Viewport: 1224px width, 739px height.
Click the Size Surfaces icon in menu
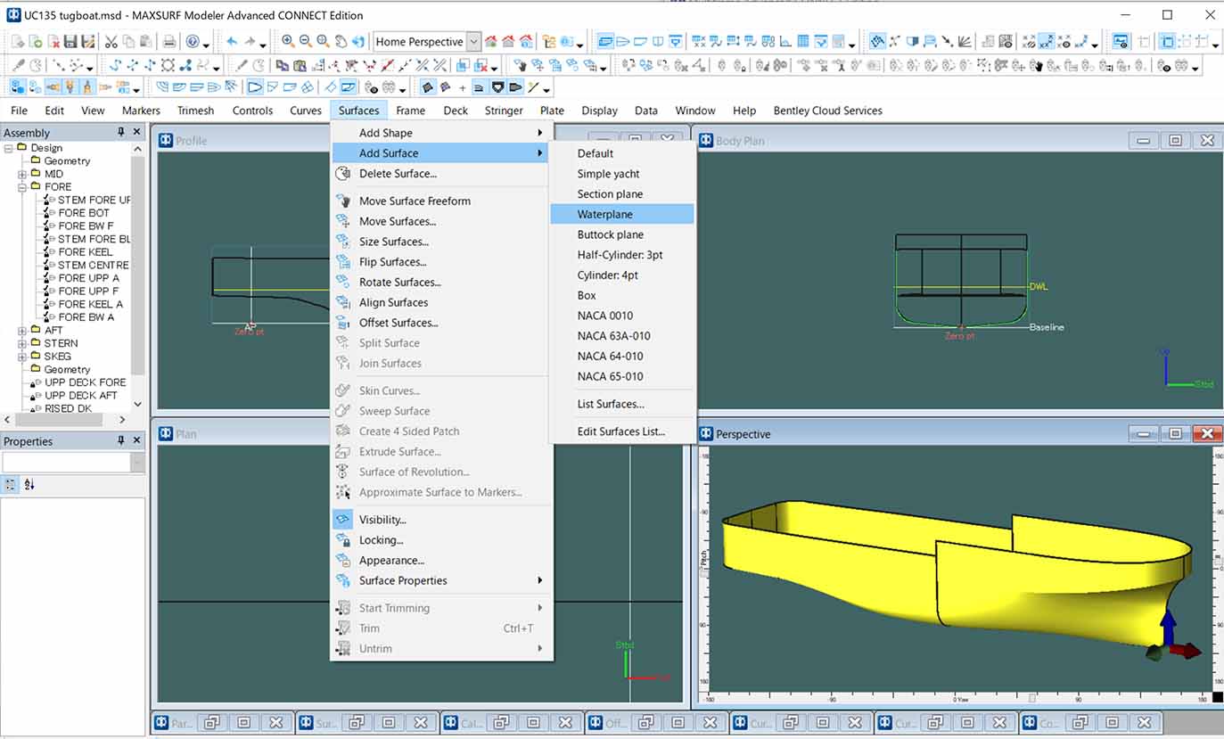pyautogui.click(x=343, y=241)
